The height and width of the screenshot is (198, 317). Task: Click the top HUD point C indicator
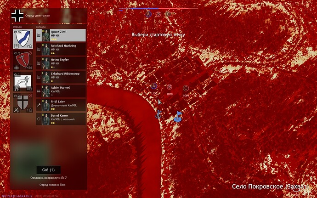(x=168, y=14)
